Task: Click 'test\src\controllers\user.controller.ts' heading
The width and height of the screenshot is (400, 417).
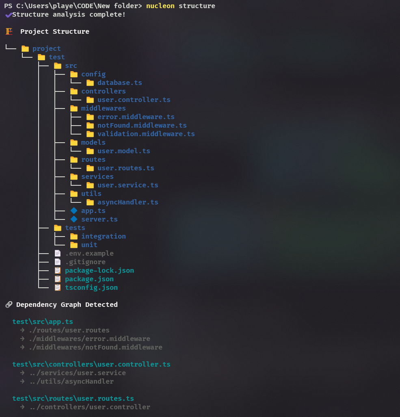Action: pyautogui.click(x=91, y=364)
